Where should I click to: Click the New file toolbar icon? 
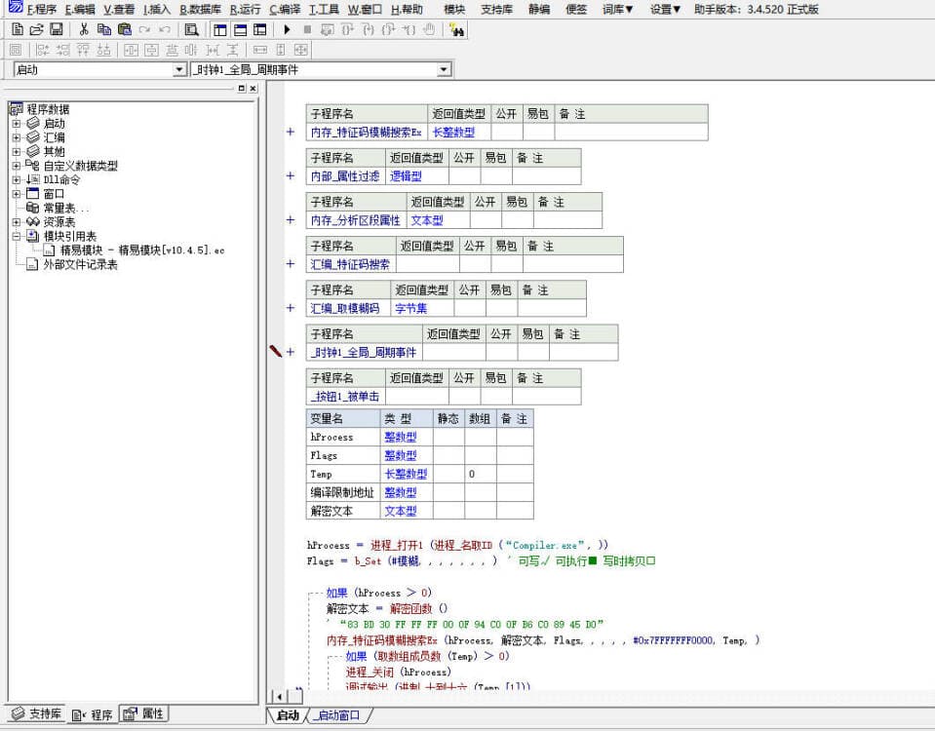click(x=17, y=29)
